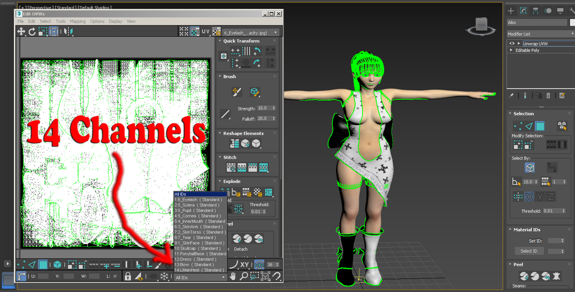Image resolution: width=575 pixels, height=292 pixels.
Task: Open the Mapping menu in Edit UVWs
Action: coord(78,21)
